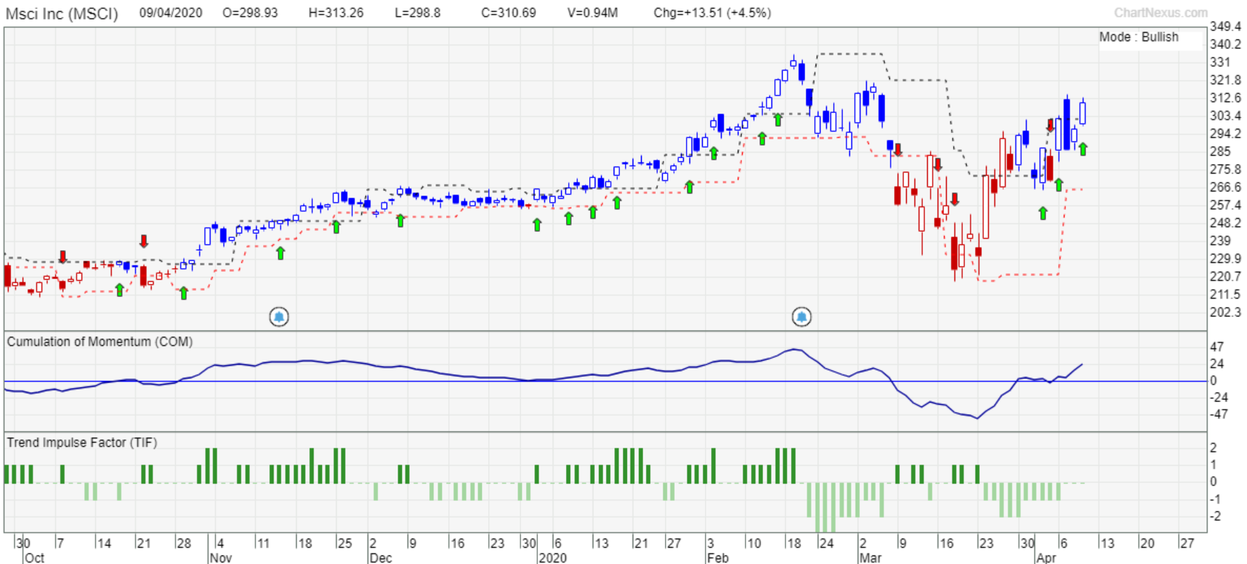Click the 220.7 price axis label
Screen dimensions: 1247x564
[1225, 277]
